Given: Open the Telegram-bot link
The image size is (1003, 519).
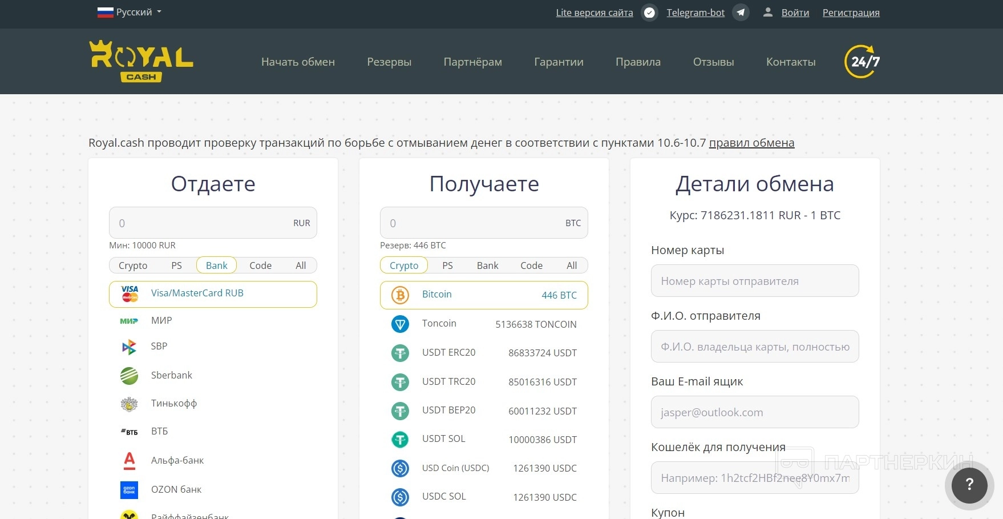Looking at the screenshot, I should click(x=695, y=13).
